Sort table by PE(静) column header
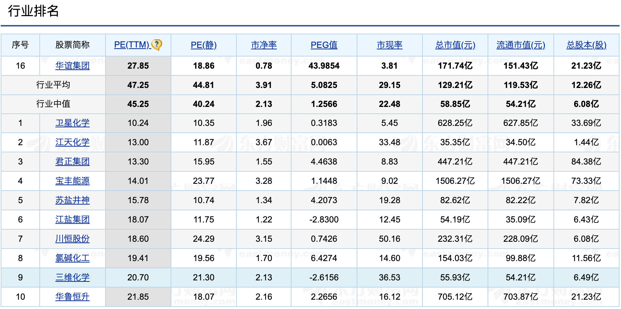 point(204,45)
